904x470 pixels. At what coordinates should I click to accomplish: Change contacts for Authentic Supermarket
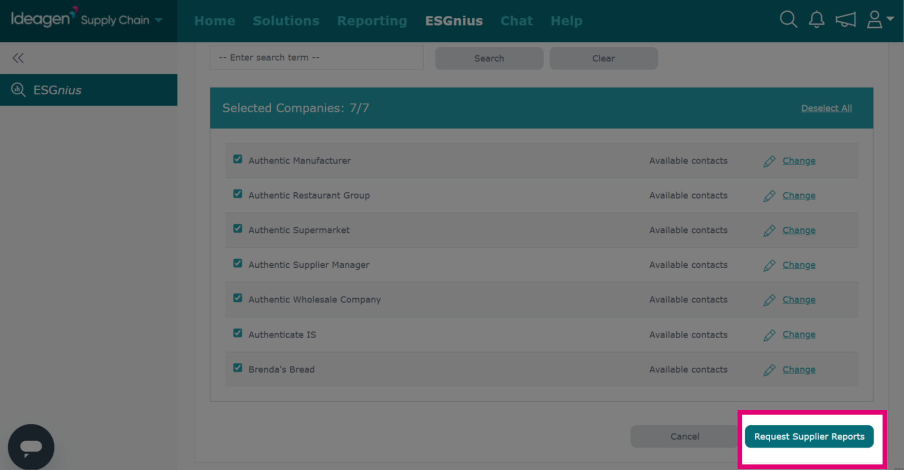tap(799, 231)
